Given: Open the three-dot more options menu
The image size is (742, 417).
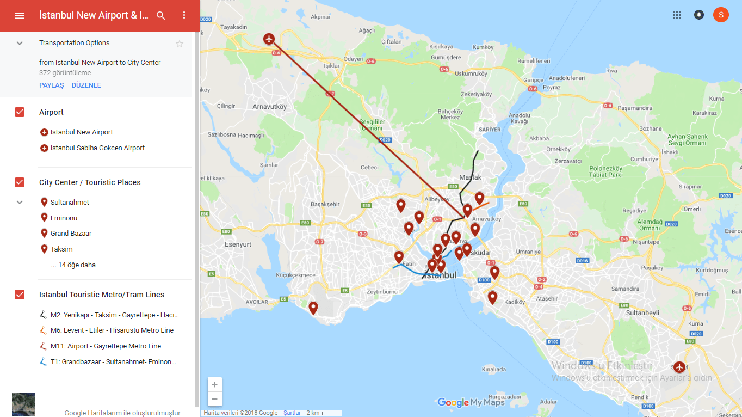Looking at the screenshot, I should (x=184, y=16).
